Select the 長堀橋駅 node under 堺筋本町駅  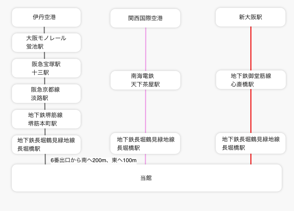(x=46, y=145)
